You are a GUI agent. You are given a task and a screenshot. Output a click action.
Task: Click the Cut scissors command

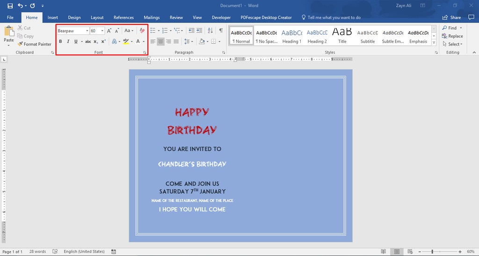pos(24,28)
